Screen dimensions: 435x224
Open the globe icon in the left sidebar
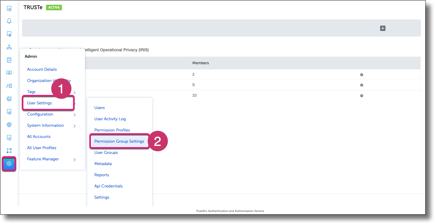pos(9,124)
